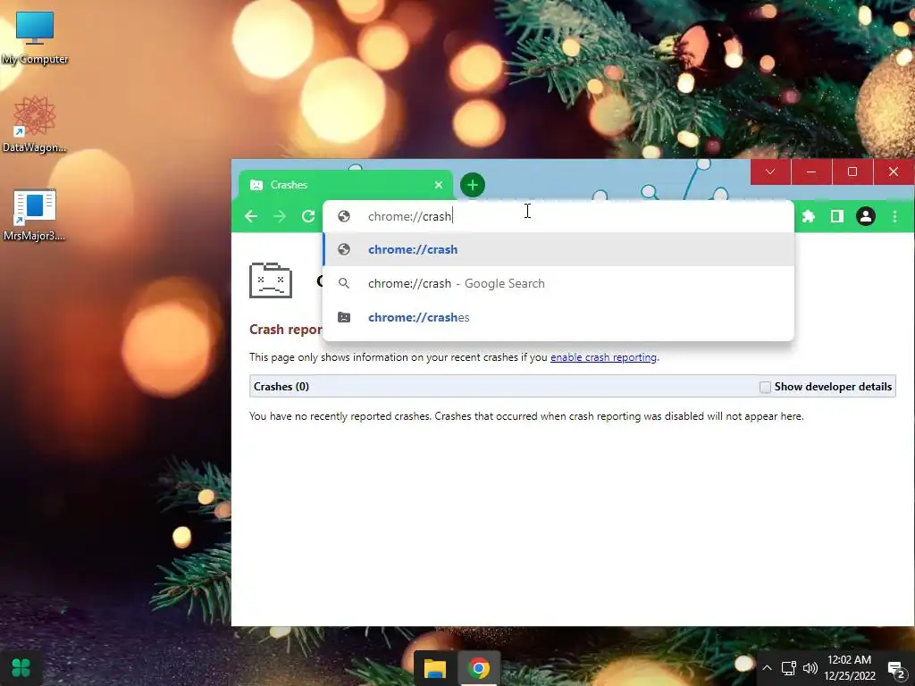Select the Crashes tab
Image resolution: width=915 pixels, height=686 pixels.
[346, 185]
